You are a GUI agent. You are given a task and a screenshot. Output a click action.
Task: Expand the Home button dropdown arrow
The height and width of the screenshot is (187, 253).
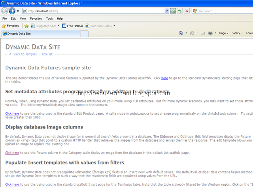186,33
